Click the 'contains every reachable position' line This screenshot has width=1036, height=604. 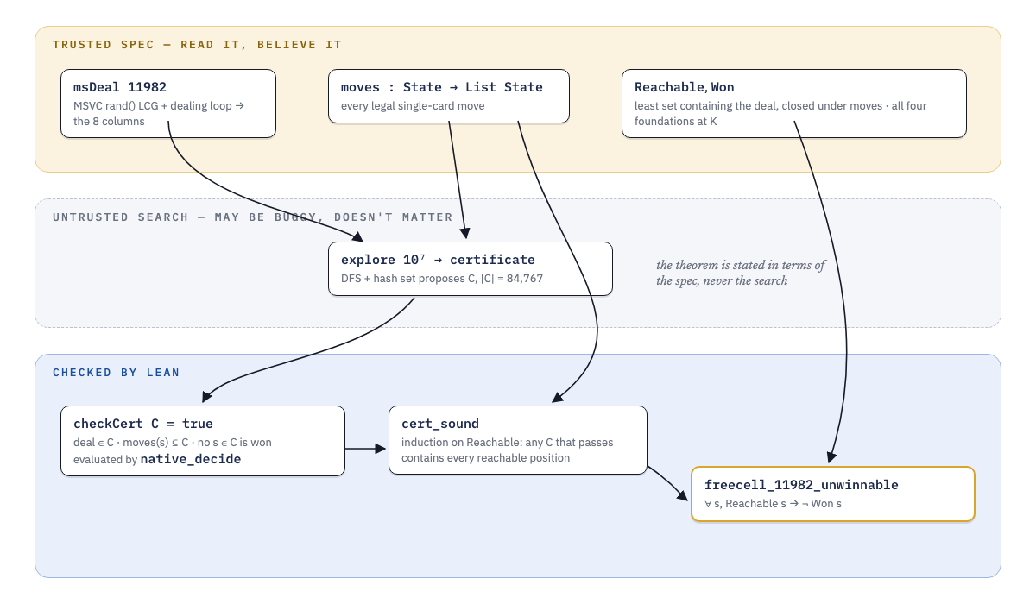point(486,458)
